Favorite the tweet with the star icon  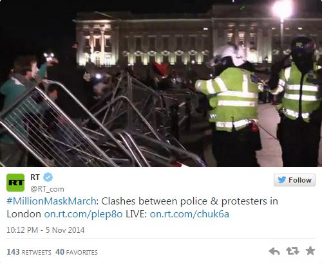[x=310, y=251]
